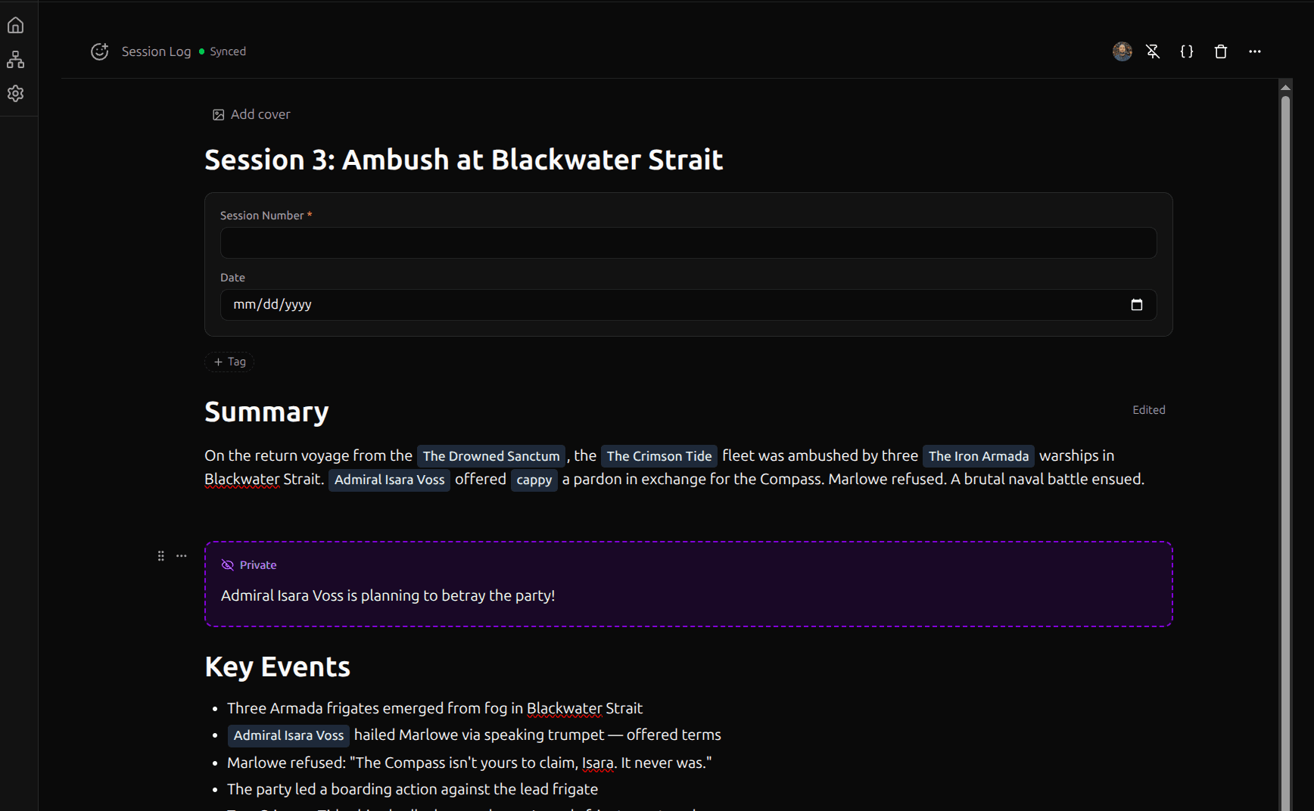Open settings from the sidebar gear
1314x811 pixels.
(x=15, y=93)
